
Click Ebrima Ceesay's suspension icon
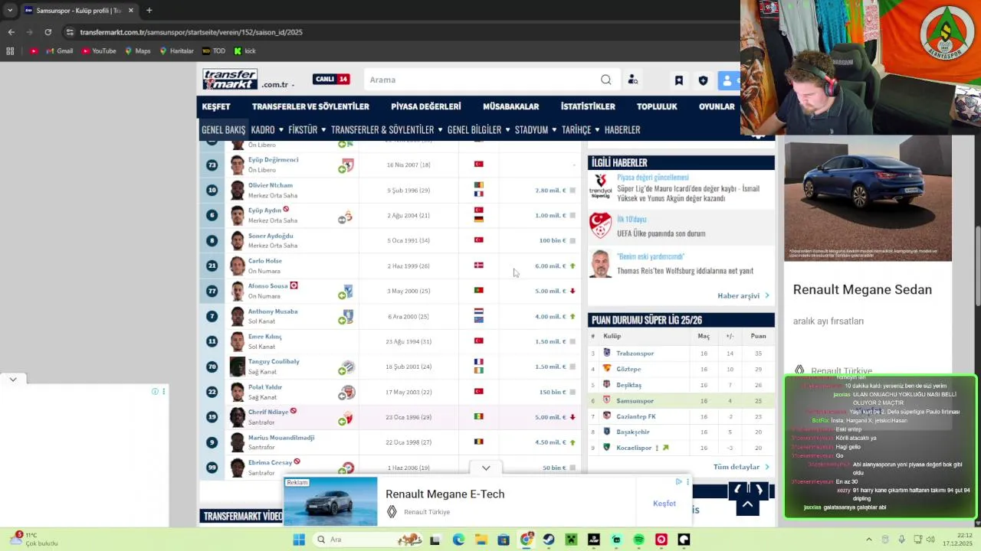click(x=297, y=461)
